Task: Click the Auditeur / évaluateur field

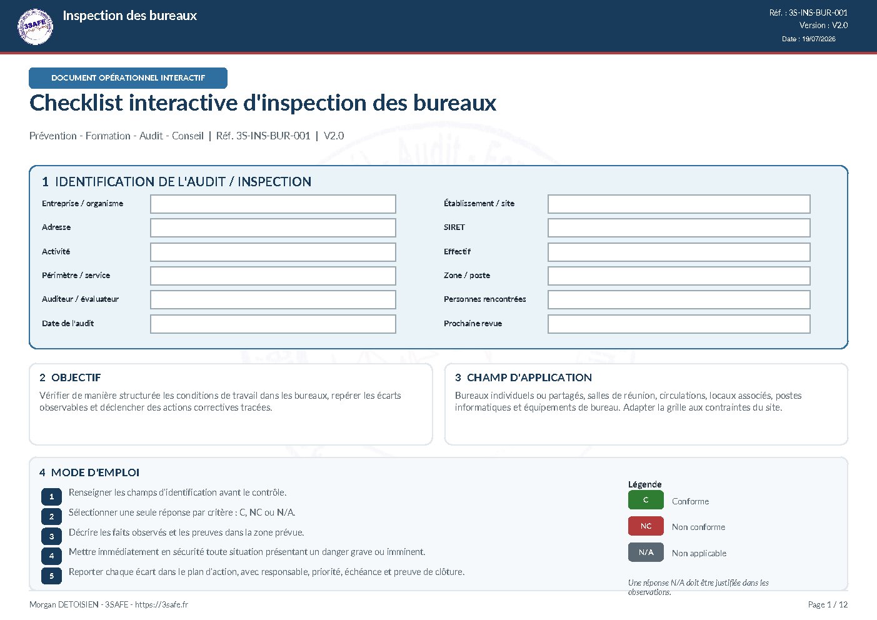Action: tap(273, 299)
